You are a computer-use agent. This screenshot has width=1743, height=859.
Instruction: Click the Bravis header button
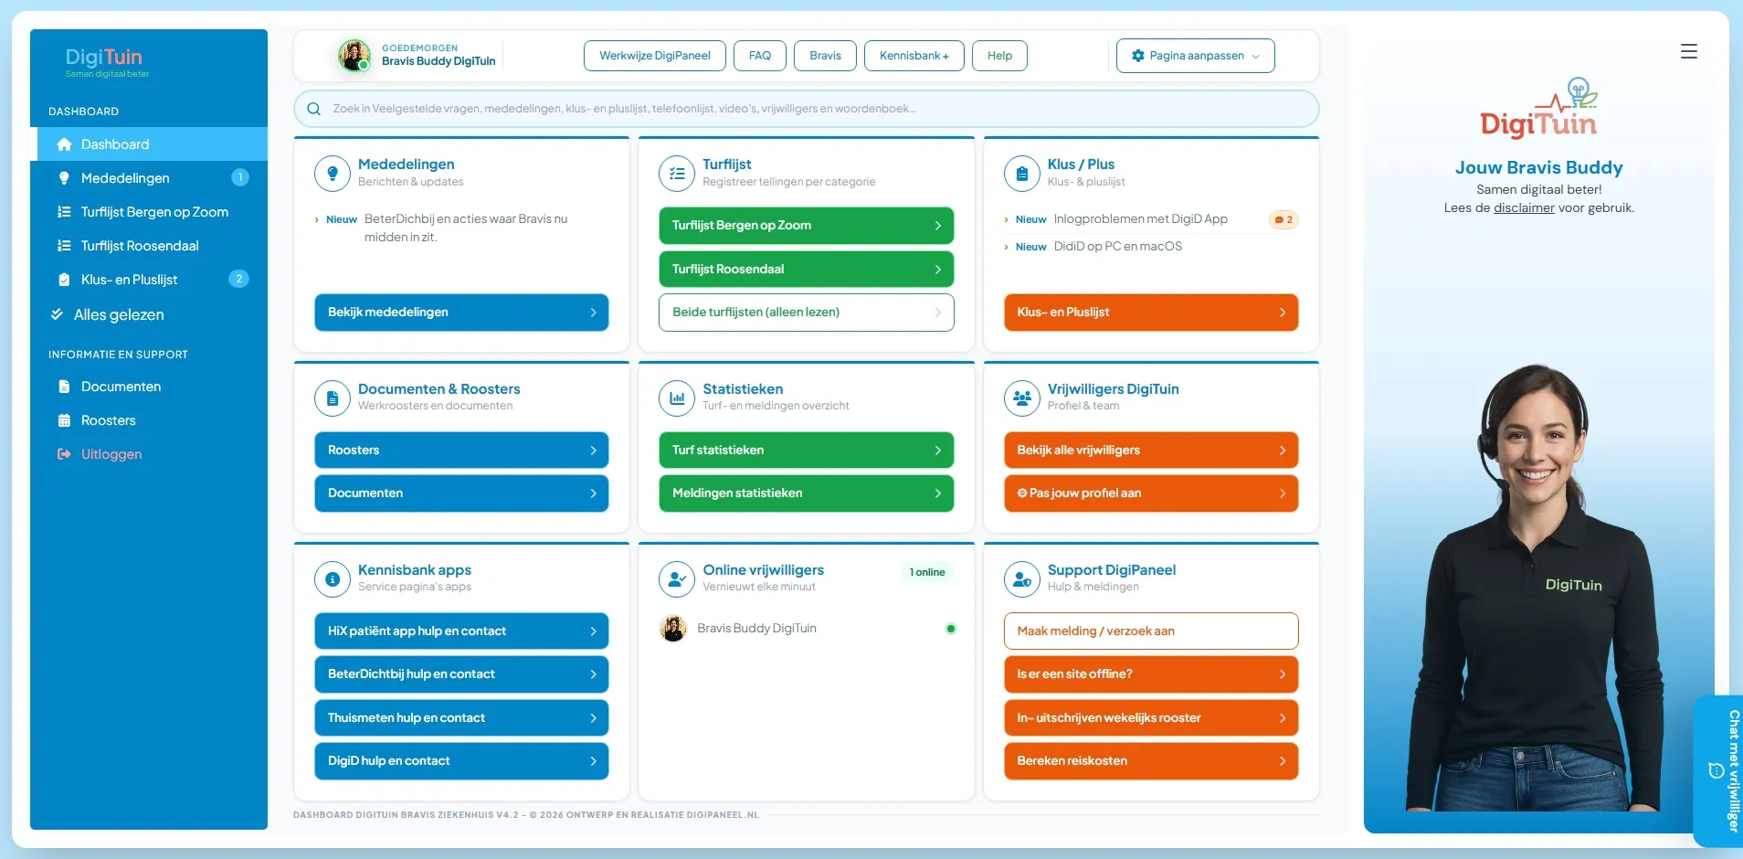pos(825,56)
